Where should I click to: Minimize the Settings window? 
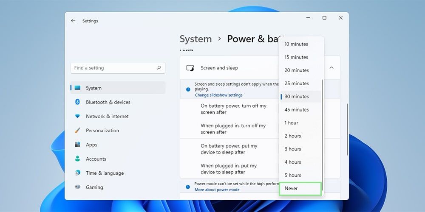pyautogui.click(x=308, y=18)
